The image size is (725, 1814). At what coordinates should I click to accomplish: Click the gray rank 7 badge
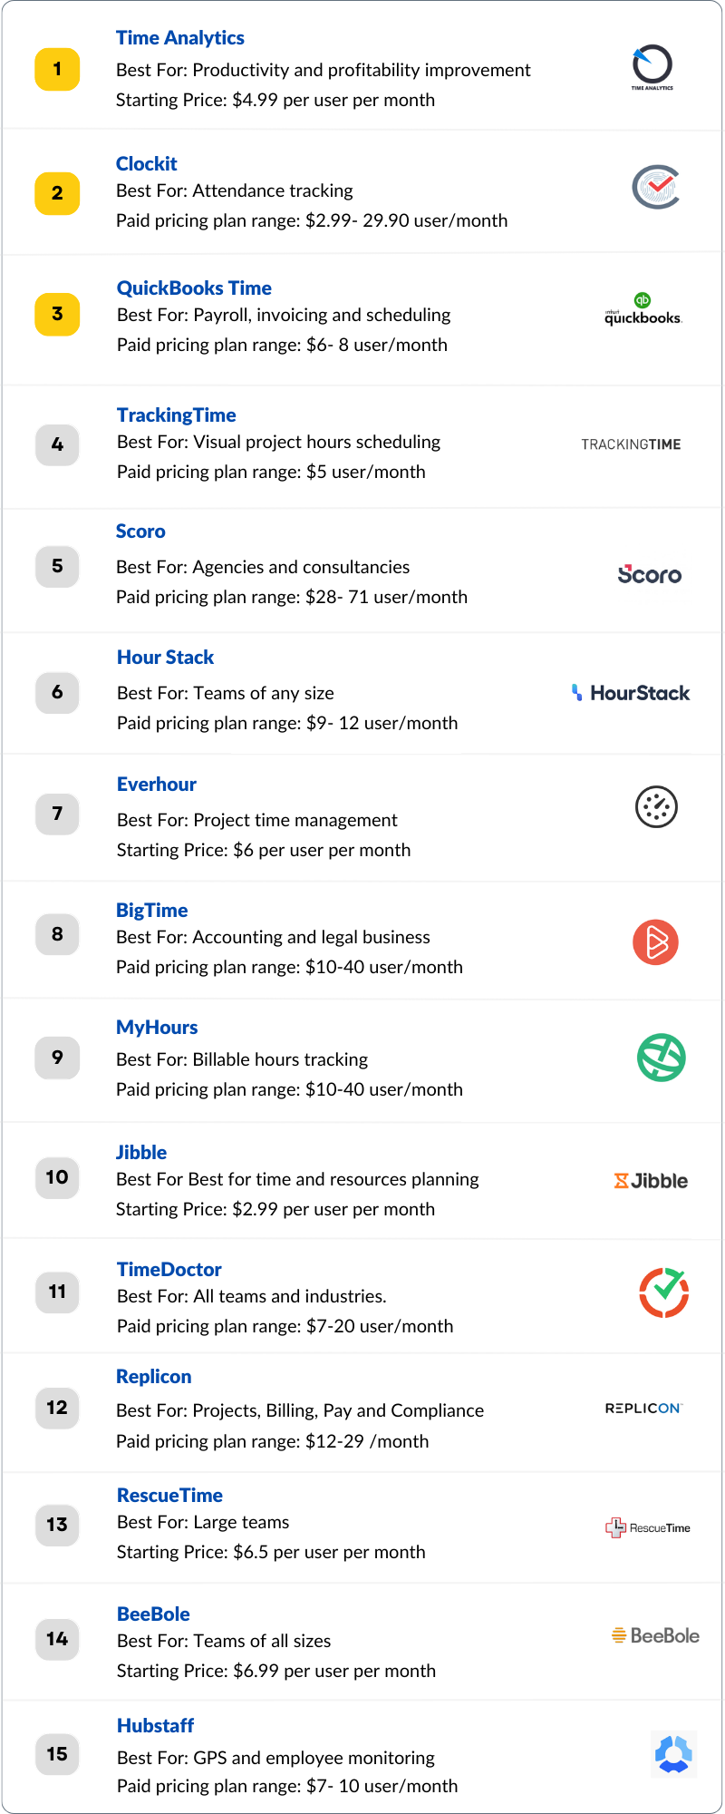[57, 814]
